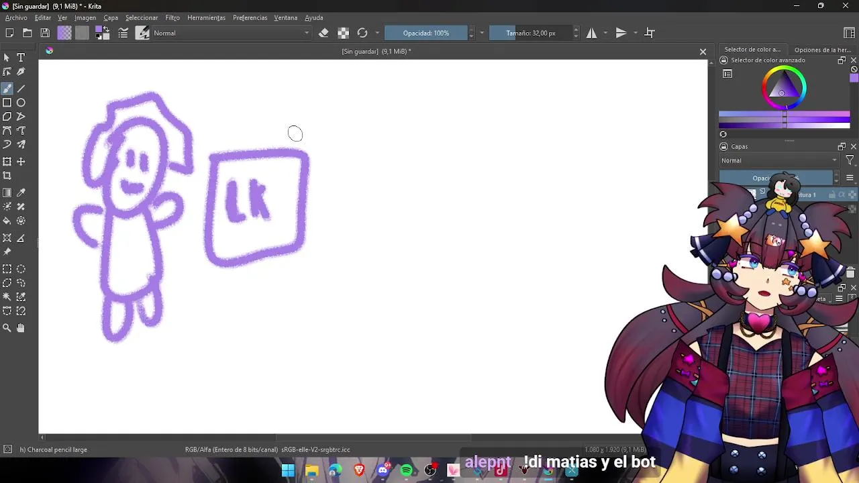This screenshot has height=483, width=859.
Task: Select the Fill bucket tool
Action: click(x=7, y=221)
